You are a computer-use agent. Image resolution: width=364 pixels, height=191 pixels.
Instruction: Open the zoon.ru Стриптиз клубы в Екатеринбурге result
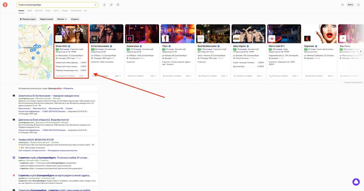click(x=53, y=157)
